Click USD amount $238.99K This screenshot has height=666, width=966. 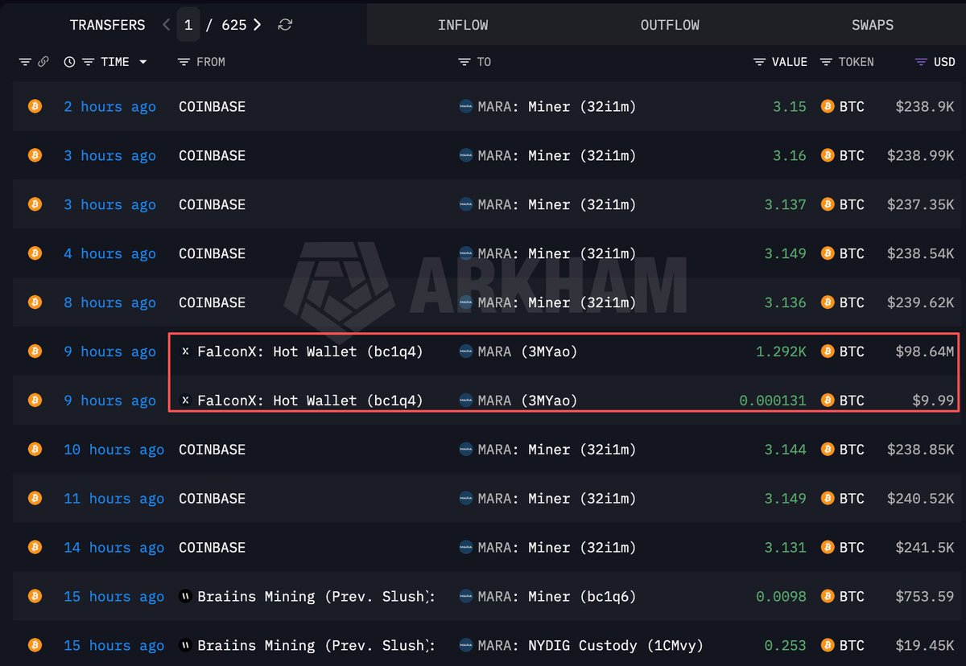[x=921, y=156]
